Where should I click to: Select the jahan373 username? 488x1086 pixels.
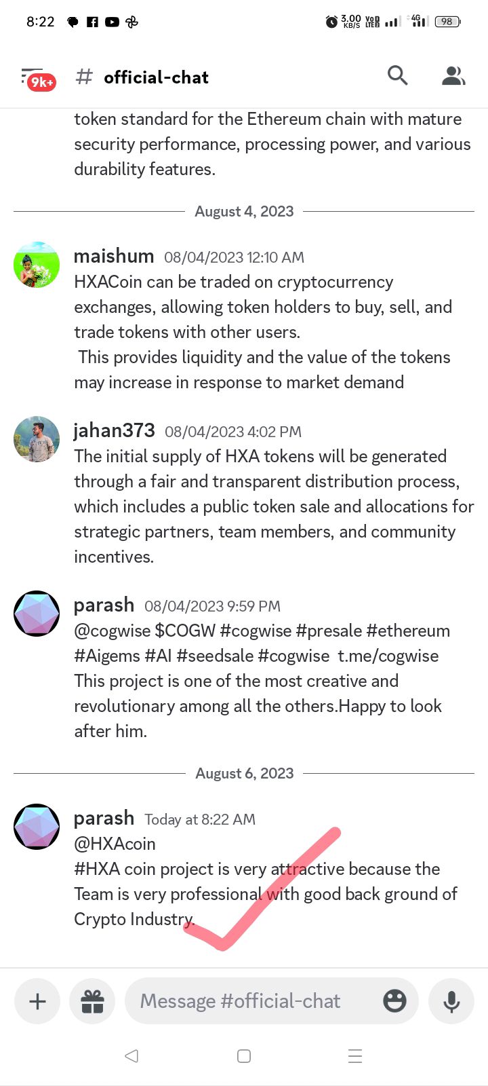point(115,430)
